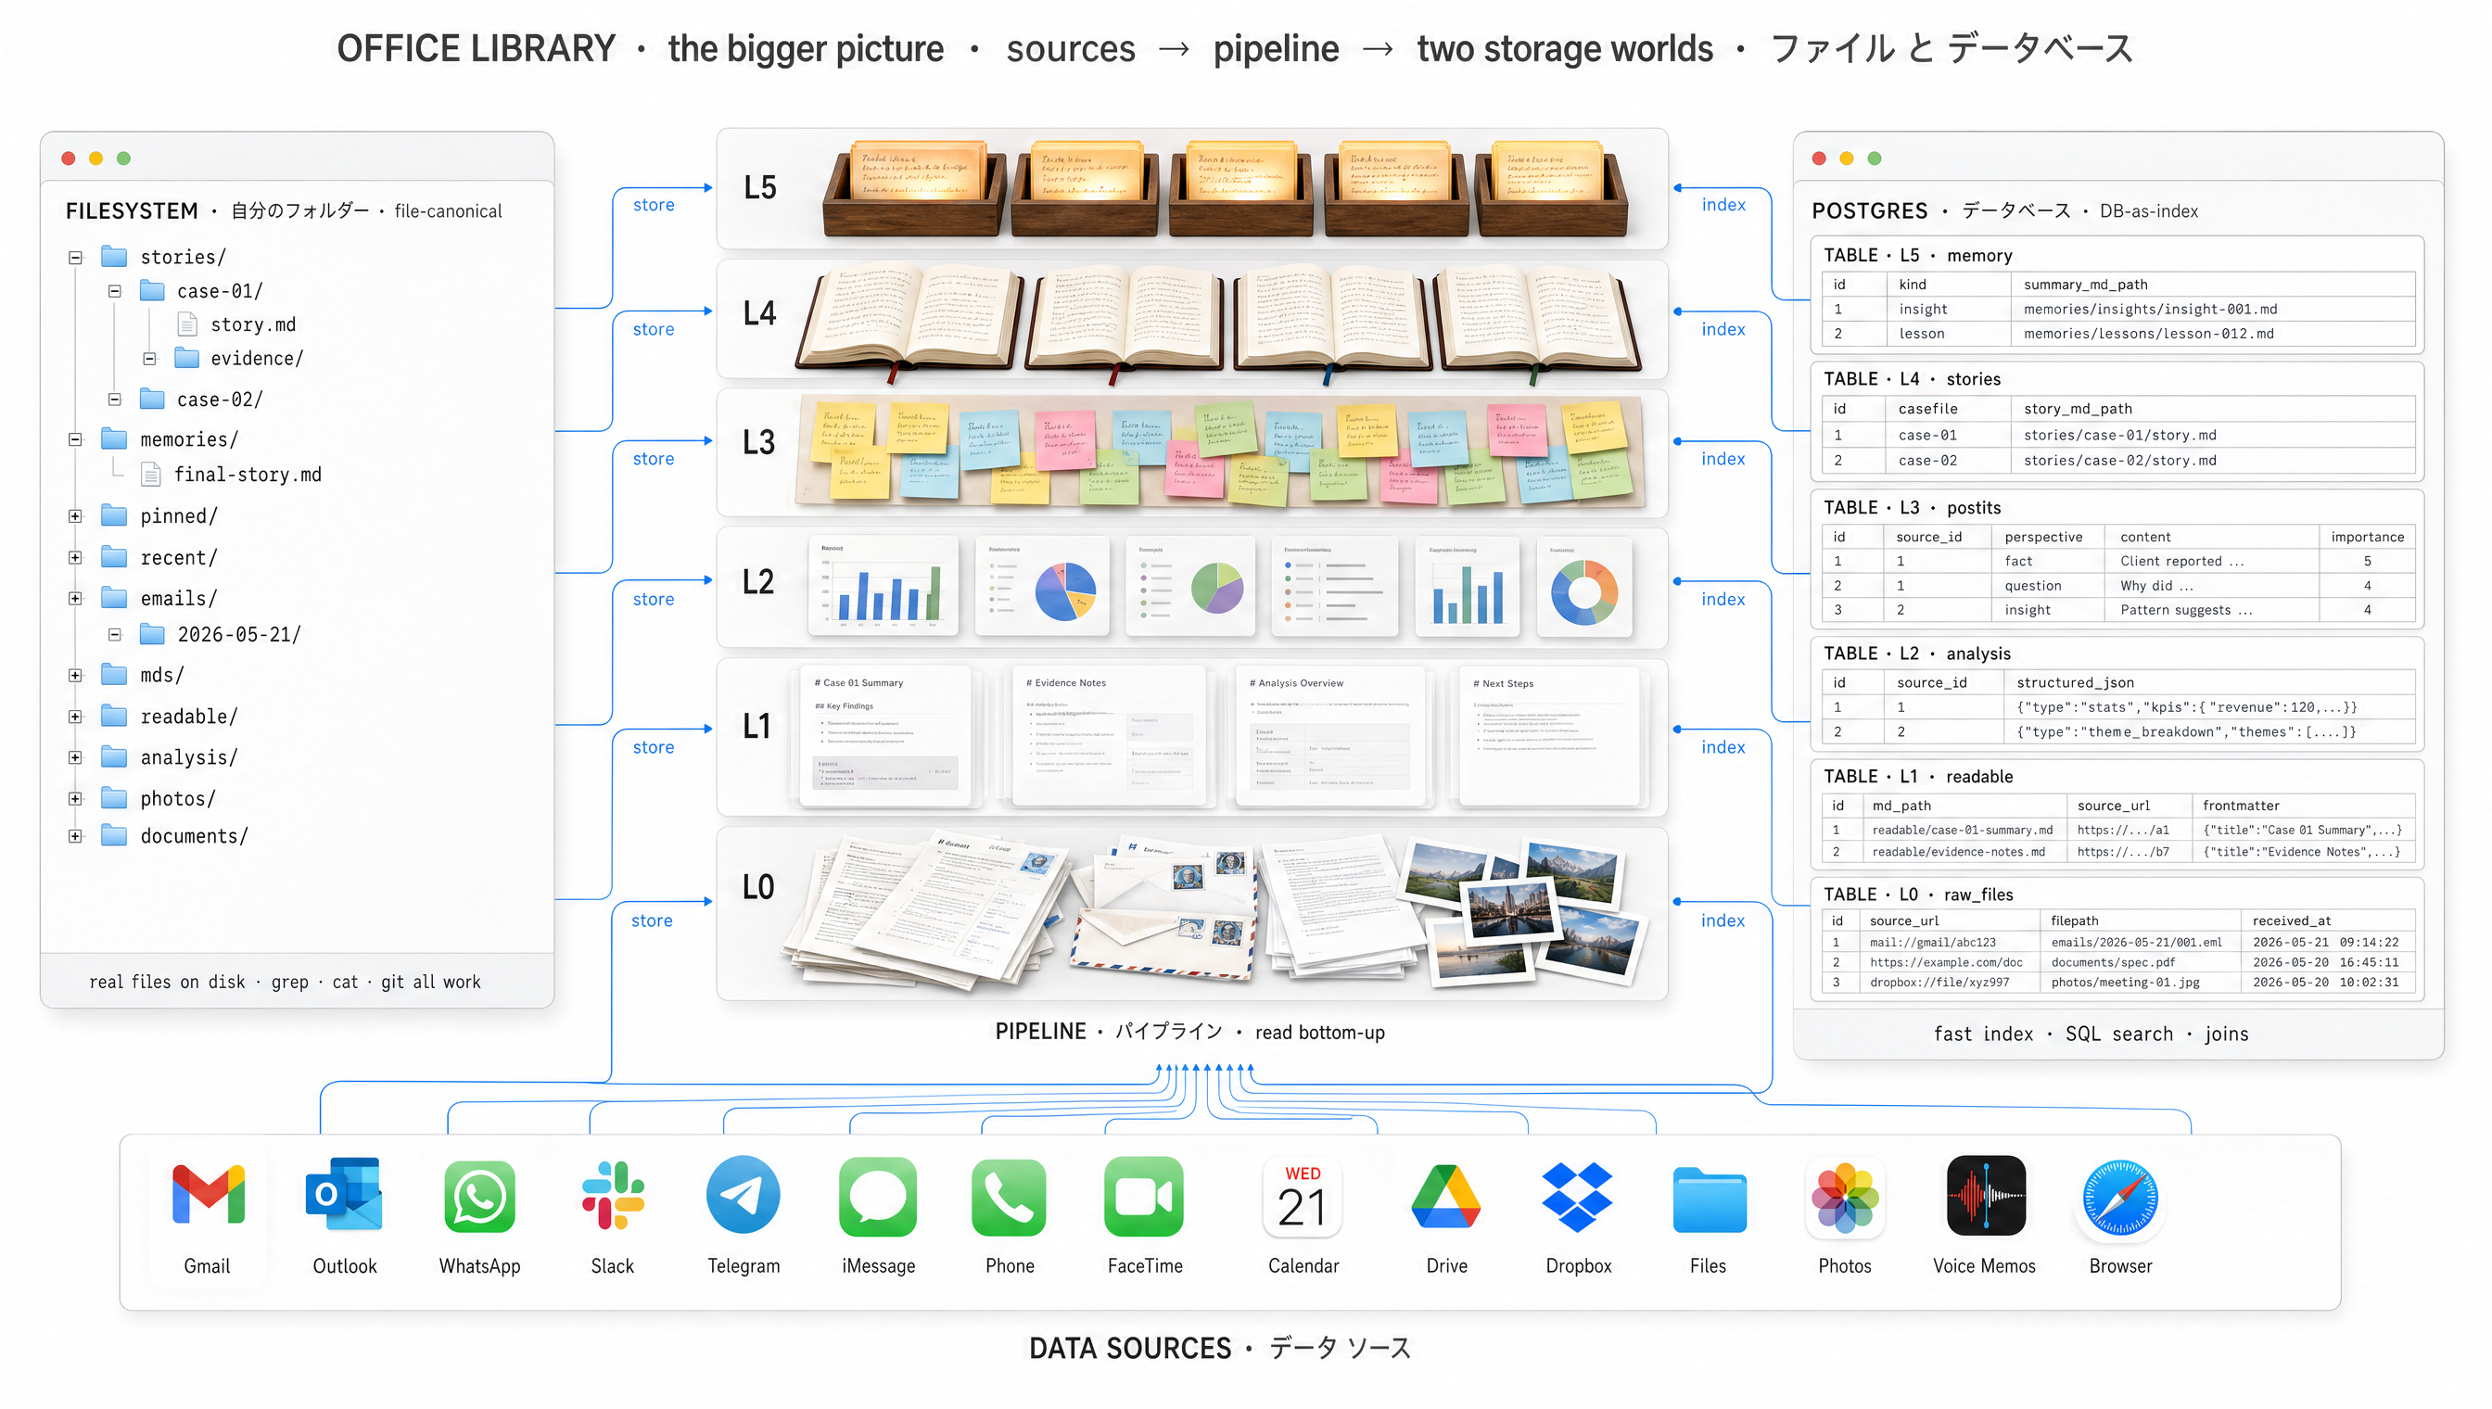Open the Browser compass icon
The image size is (2492, 1409).
point(2119,1198)
